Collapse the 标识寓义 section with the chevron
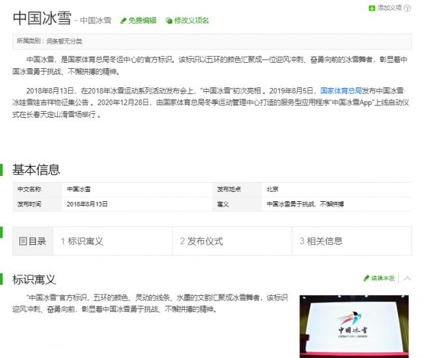424x358 pixels. [x=407, y=278]
